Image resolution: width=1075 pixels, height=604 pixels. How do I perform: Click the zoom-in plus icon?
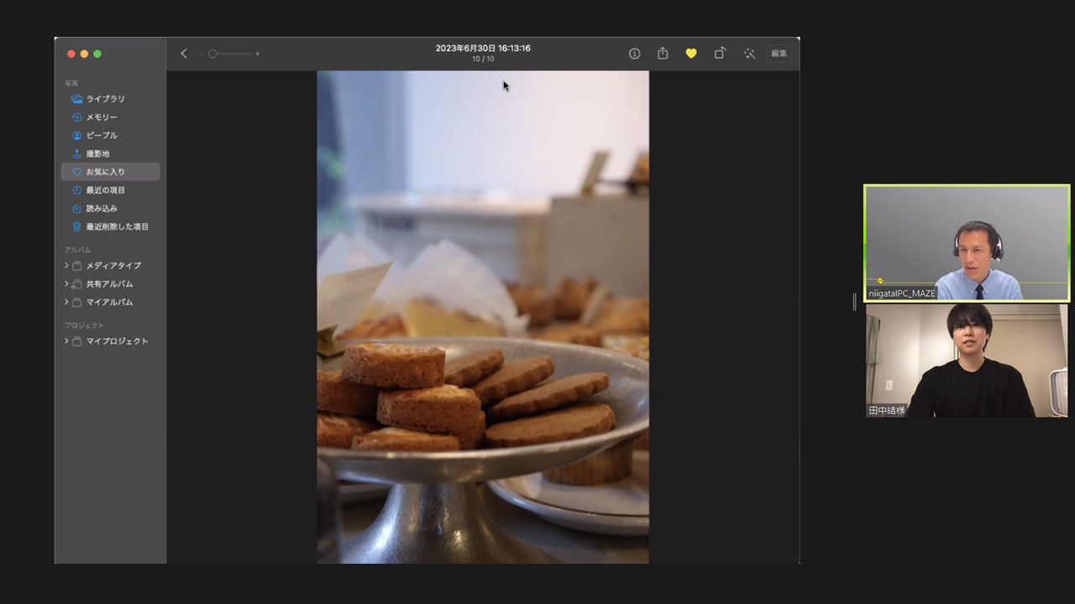(x=257, y=54)
